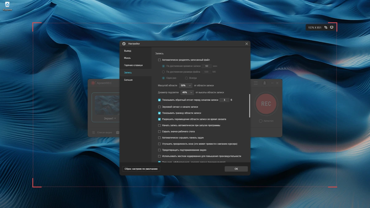Enable Скрыть значки рабочего стола
The width and height of the screenshot is (370, 208).
159,132
